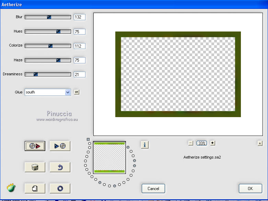This screenshot has width=268, height=201.
Task: Click the dice randomize button
Action: 35,167
